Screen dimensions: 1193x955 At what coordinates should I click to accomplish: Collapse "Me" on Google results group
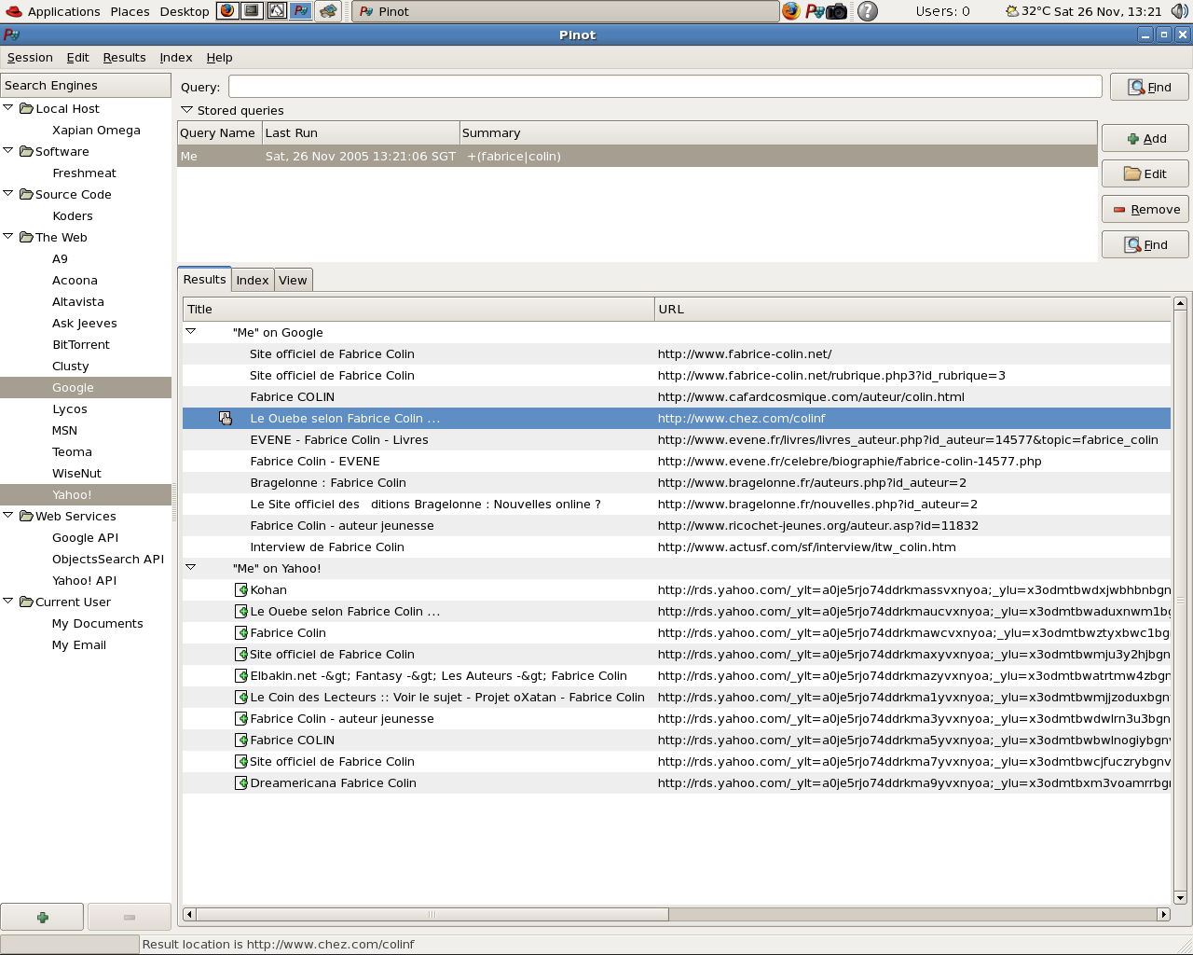191,331
